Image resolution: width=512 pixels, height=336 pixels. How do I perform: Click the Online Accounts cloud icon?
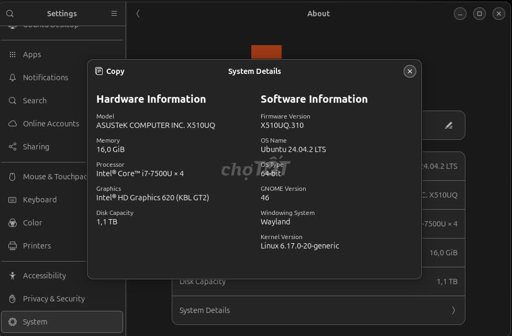click(x=13, y=124)
